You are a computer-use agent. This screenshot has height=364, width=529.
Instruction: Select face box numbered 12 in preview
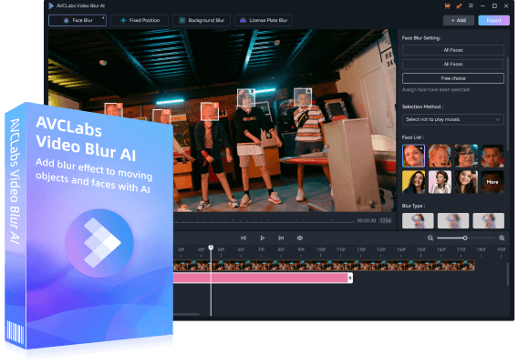161,116
